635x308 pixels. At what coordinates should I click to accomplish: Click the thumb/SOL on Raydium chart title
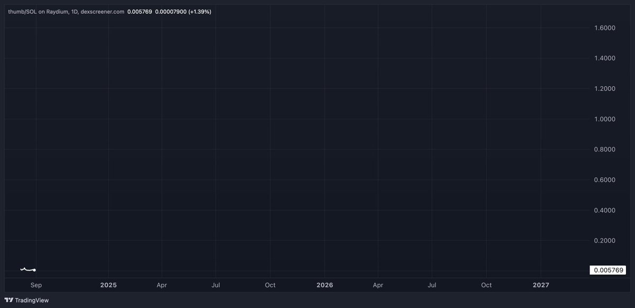66,11
